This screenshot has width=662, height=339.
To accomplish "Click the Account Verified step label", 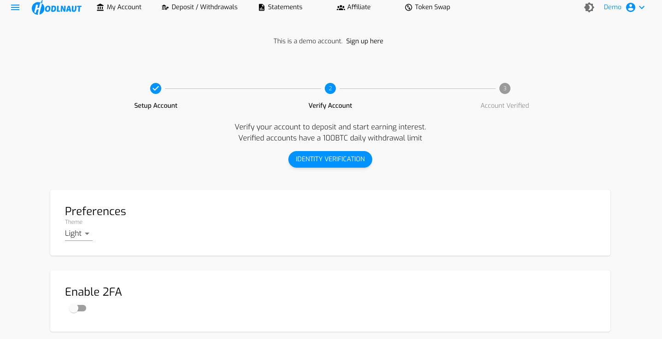I will pos(505,105).
